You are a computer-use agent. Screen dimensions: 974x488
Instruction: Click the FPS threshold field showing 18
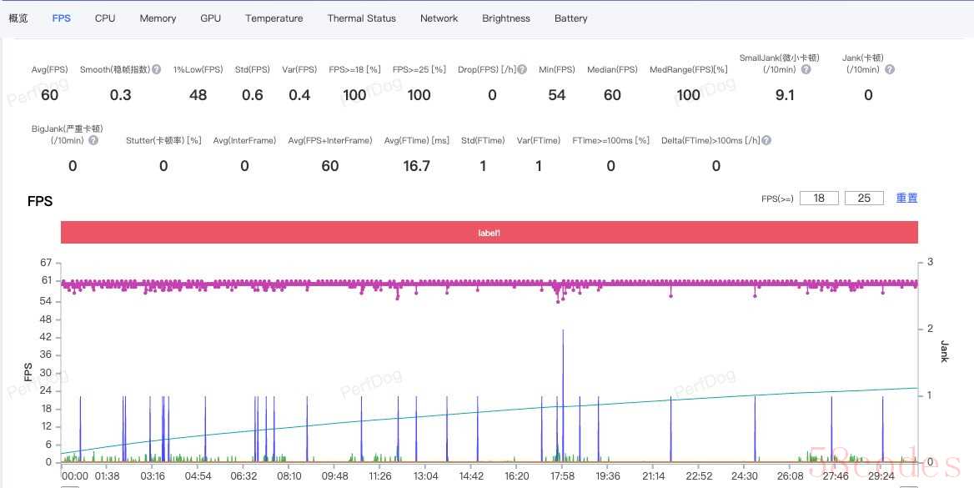819,199
